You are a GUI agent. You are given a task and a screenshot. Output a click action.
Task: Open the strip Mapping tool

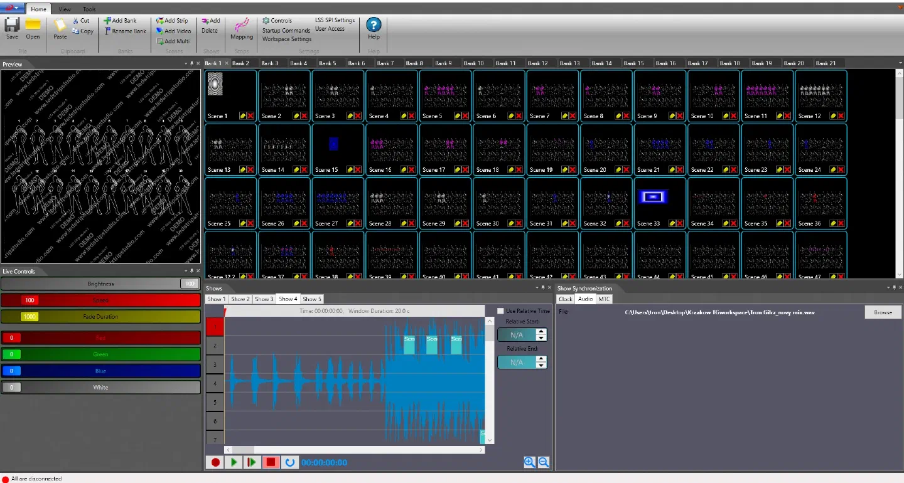[x=242, y=29]
